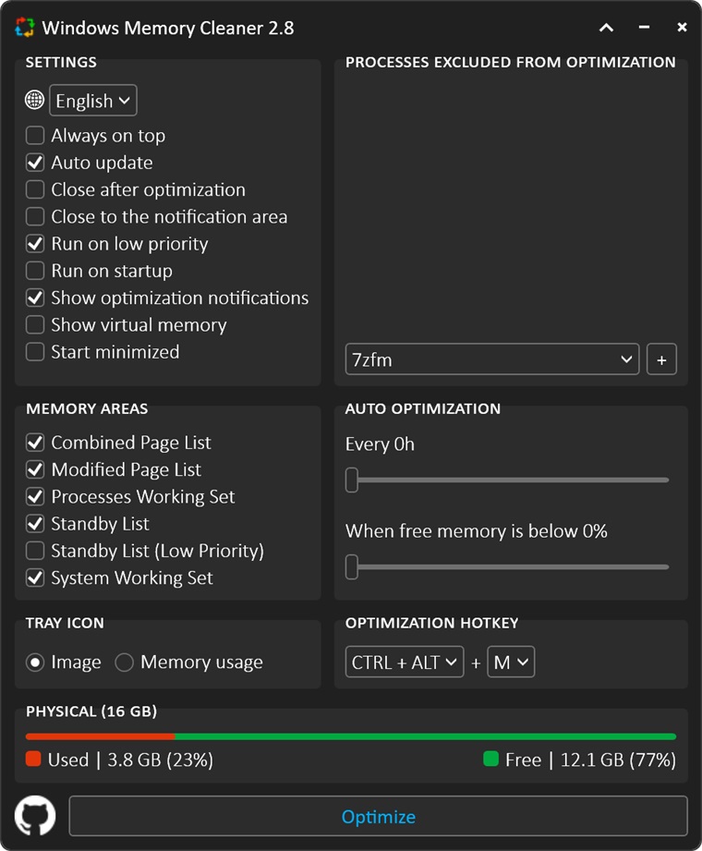Image resolution: width=702 pixels, height=851 pixels.
Task: Collapse window using the up chevron icon
Action: pos(606,28)
